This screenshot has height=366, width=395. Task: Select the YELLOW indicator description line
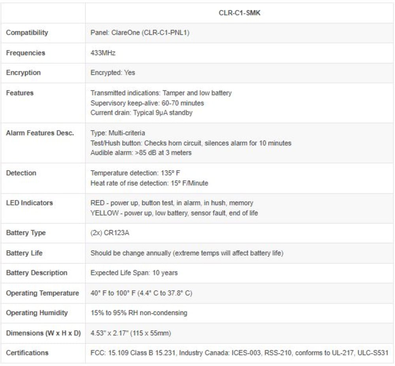tap(174, 213)
